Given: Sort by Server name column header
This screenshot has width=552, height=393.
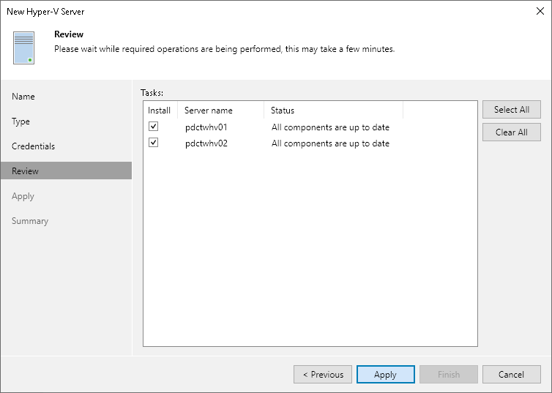Looking at the screenshot, I should click(x=221, y=110).
